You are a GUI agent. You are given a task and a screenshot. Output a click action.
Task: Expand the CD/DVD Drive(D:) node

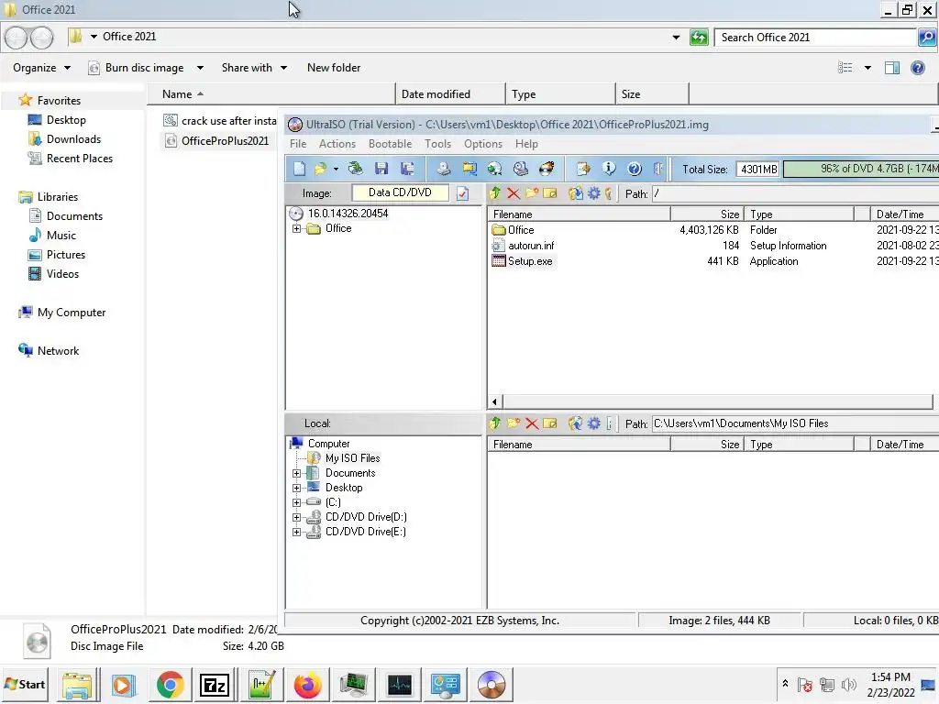pyautogui.click(x=296, y=517)
